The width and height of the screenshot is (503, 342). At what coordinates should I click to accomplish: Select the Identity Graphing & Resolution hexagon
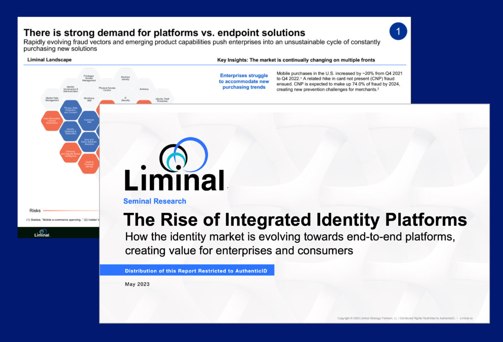pos(70,131)
